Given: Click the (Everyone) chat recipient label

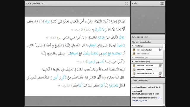Looking at the screenshot, I should 143,81.
